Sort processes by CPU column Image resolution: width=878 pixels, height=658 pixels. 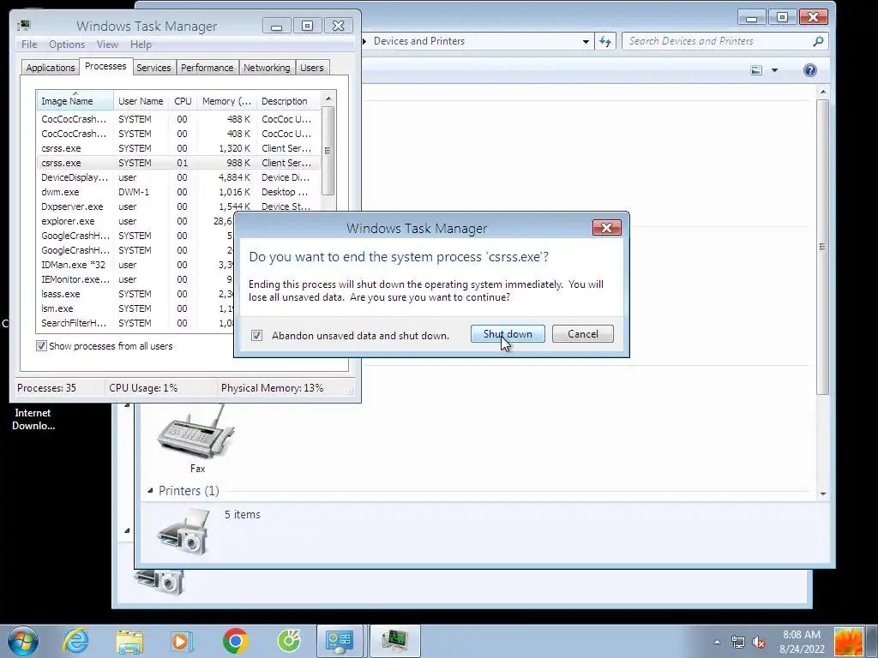pyautogui.click(x=183, y=101)
